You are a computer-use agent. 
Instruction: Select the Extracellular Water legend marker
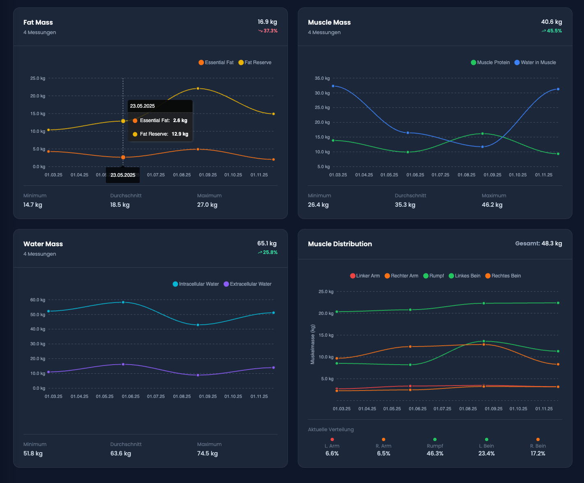[227, 284]
